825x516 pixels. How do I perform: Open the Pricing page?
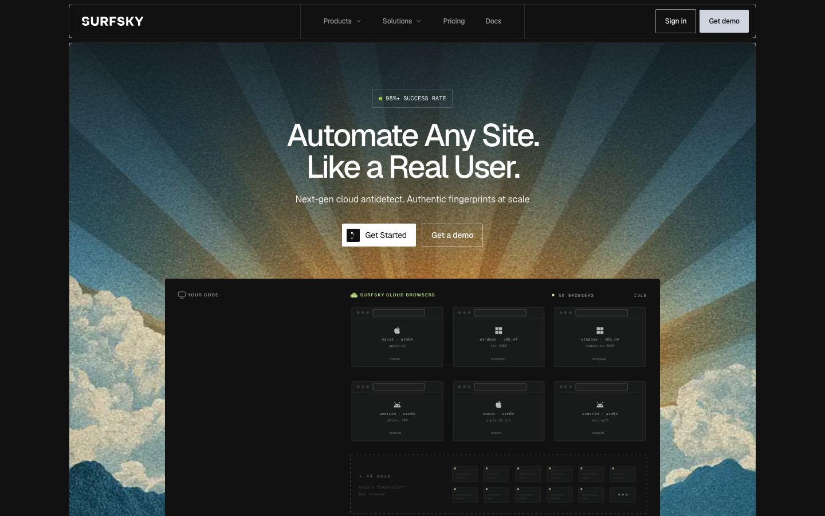tap(454, 21)
